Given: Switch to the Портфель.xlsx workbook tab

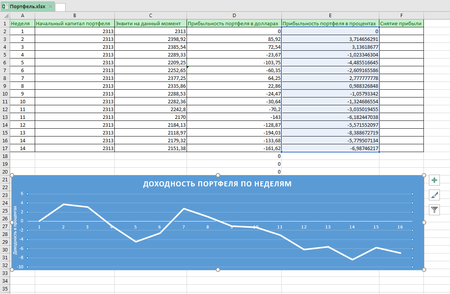Looking at the screenshot, I should click(27, 7).
